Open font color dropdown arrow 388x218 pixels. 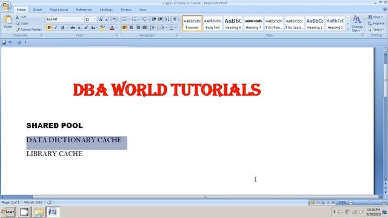pos(116,28)
